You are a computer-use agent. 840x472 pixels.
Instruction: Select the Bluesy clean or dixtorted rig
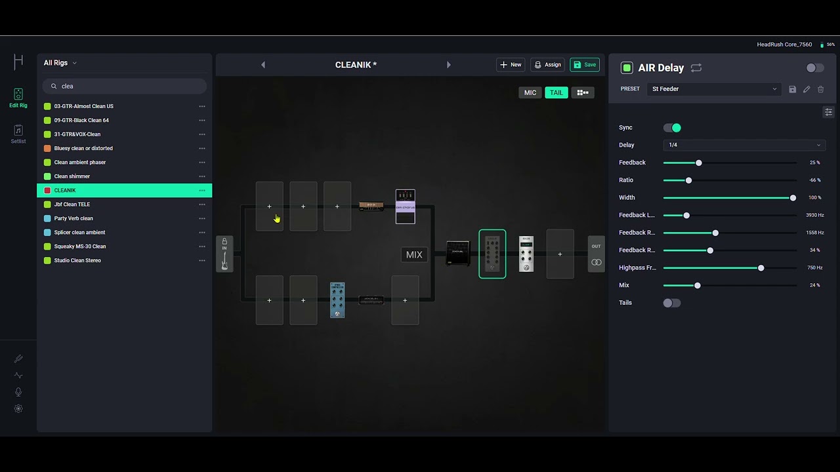125,148
